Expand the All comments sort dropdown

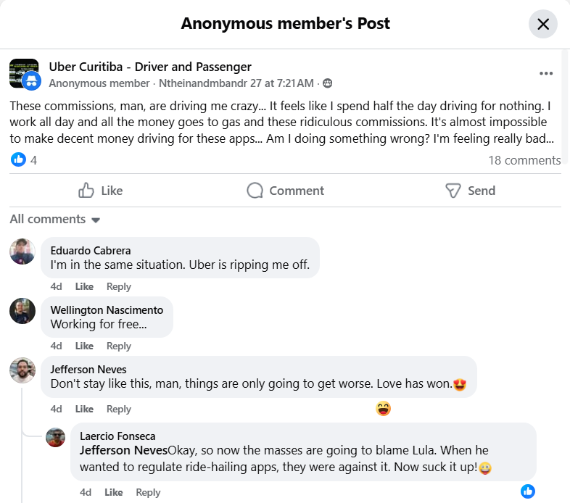click(55, 219)
